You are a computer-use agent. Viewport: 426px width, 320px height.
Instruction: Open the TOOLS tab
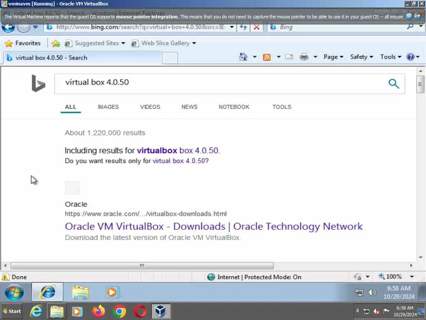[282, 107]
